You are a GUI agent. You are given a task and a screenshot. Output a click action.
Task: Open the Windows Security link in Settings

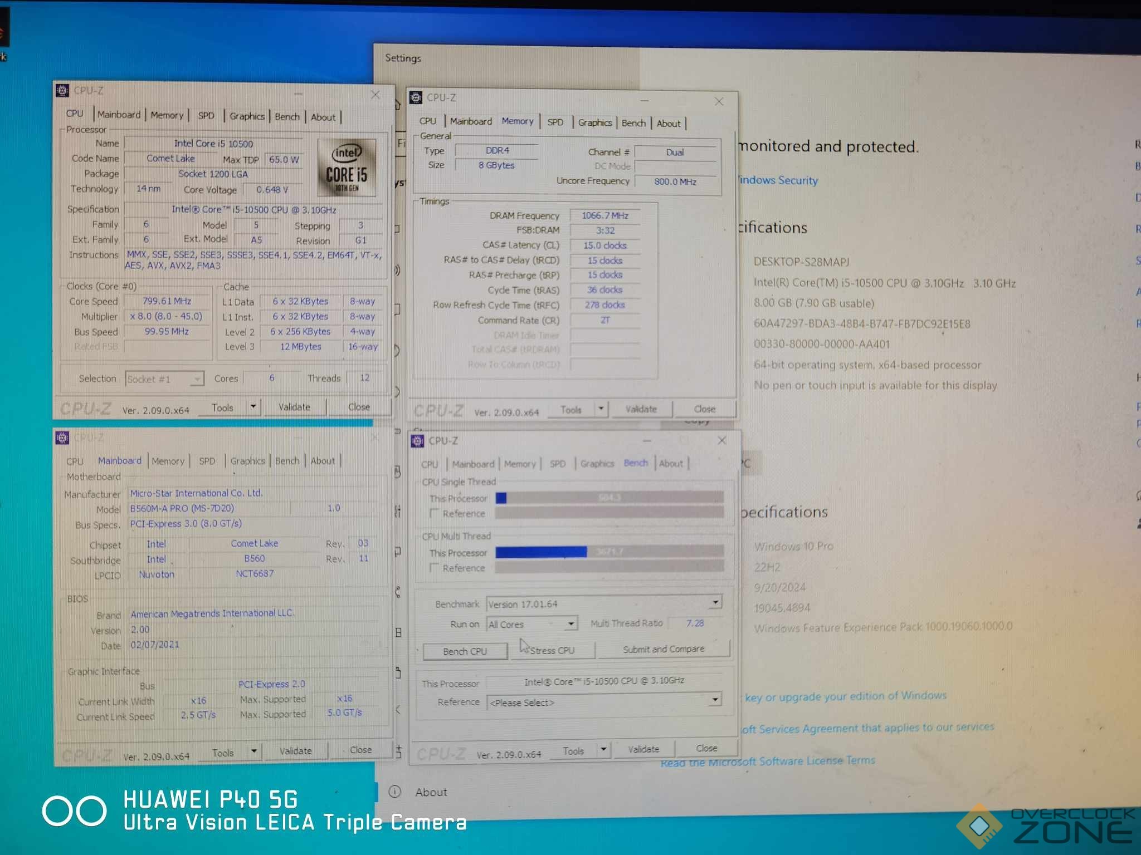point(778,180)
